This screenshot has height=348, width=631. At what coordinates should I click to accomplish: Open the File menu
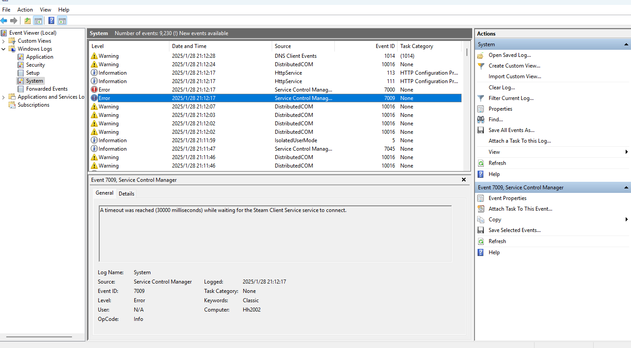point(6,9)
